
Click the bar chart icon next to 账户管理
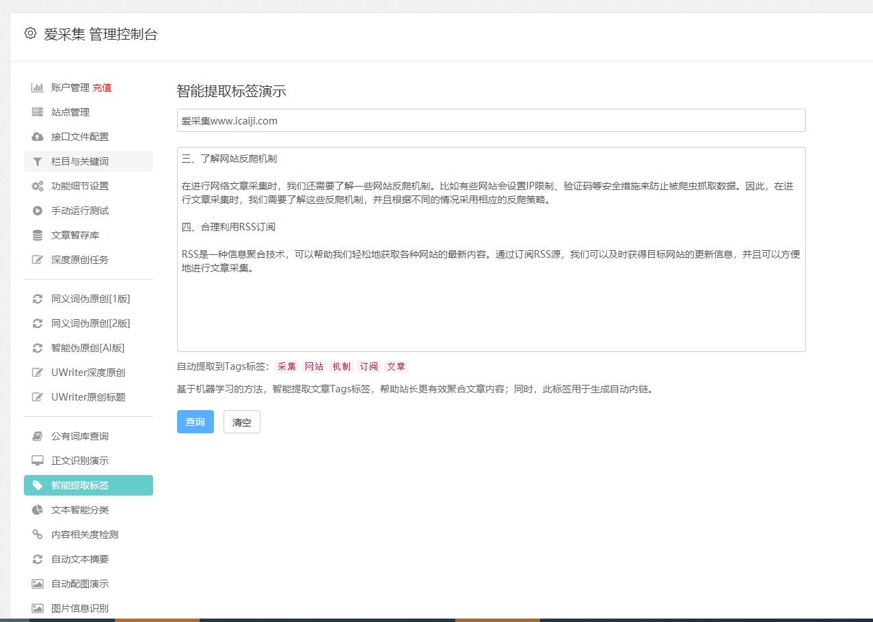pos(39,87)
